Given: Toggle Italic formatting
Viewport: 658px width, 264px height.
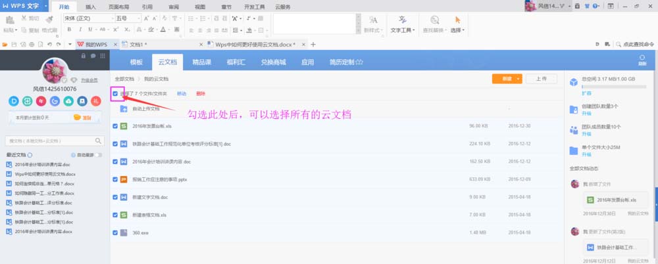Looking at the screenshot, I should (80, 30).
